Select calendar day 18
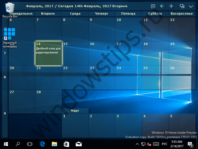 (155, 53)
